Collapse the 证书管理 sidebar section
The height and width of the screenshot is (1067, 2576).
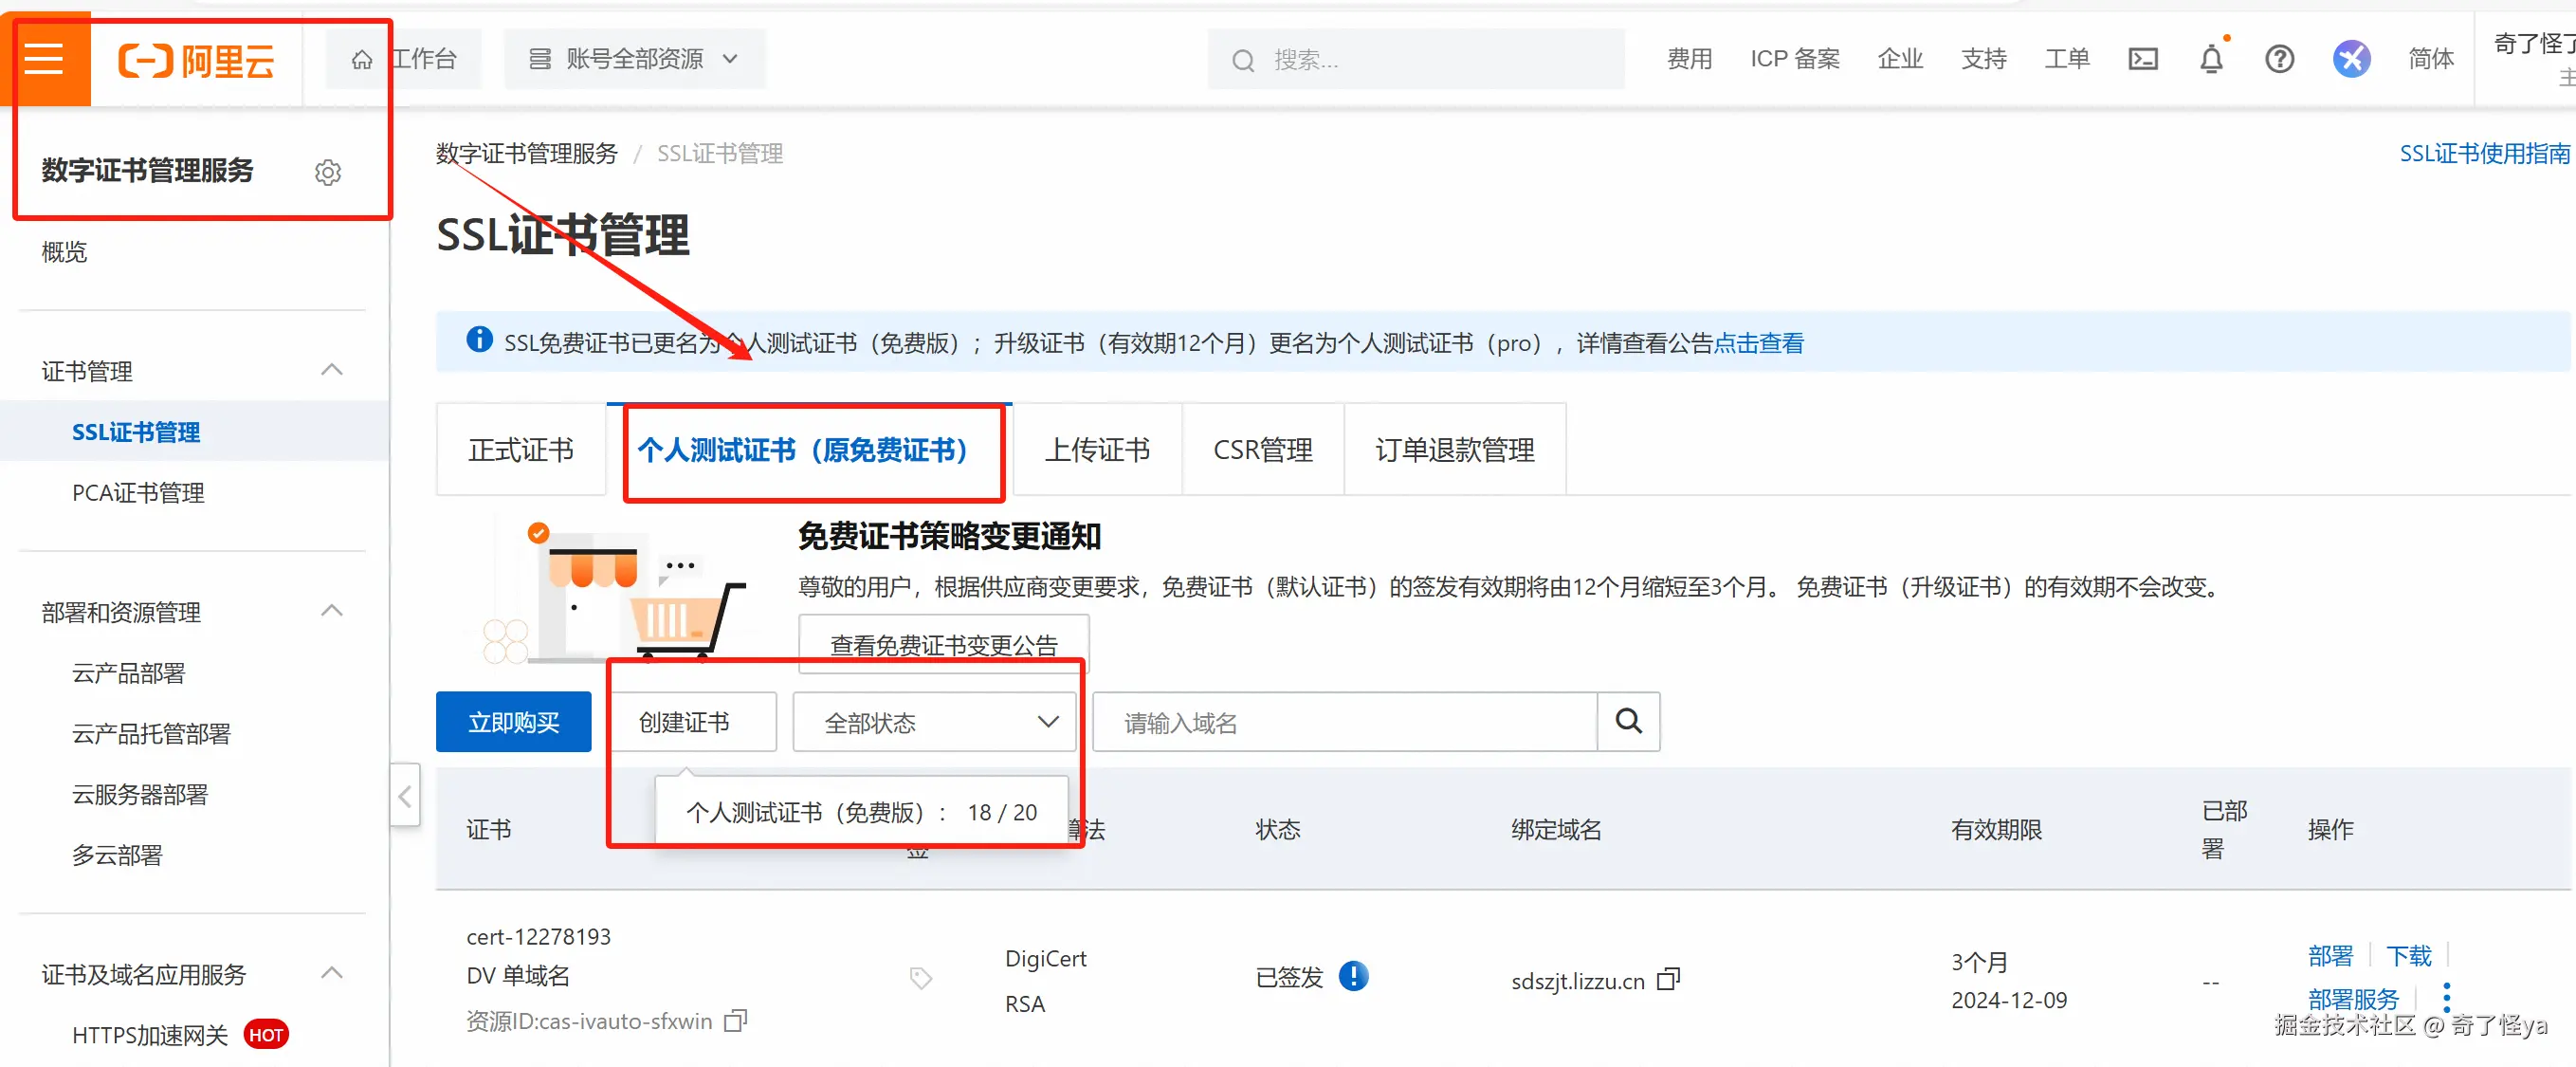point(332,370)
